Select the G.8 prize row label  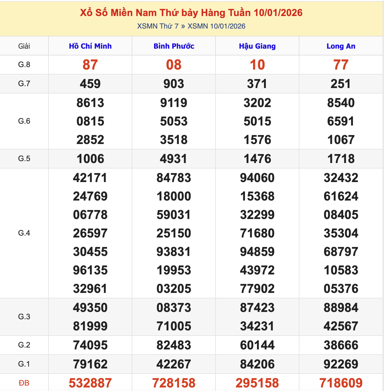[24, 65]
